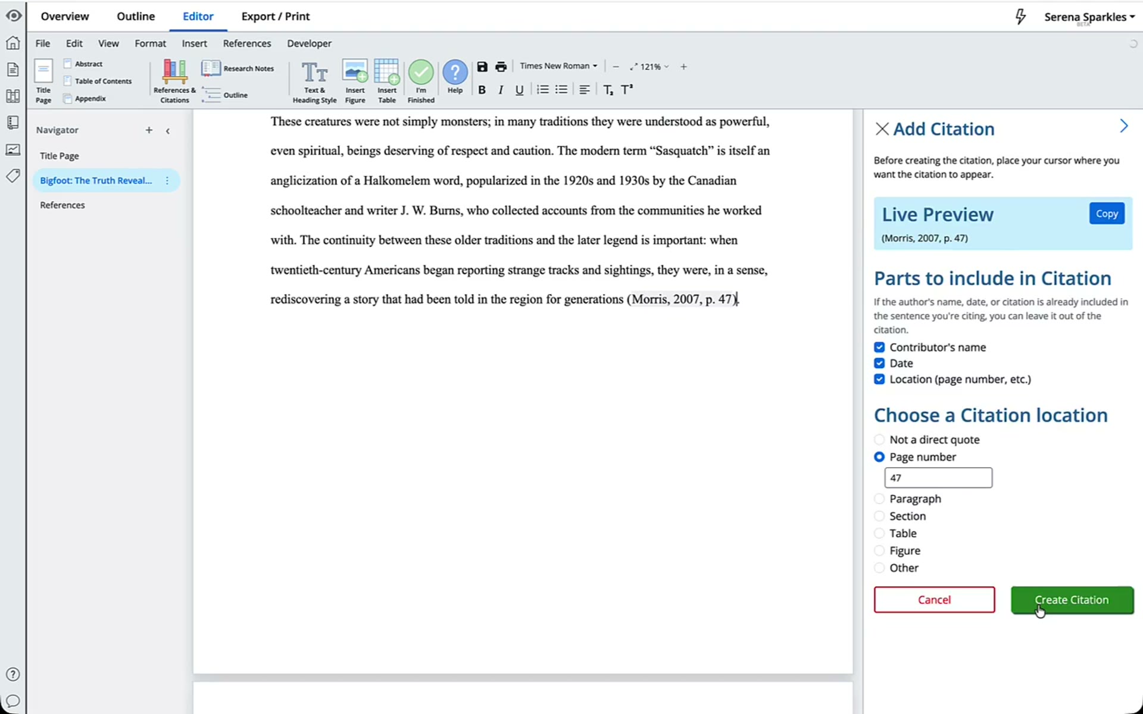The height and width of the screenshot is (714, 1143).
Task: Collapse the Navigator panel
Action: tap(168, 130)
